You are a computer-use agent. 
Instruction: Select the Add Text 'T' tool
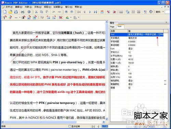[x=4, y=17]
